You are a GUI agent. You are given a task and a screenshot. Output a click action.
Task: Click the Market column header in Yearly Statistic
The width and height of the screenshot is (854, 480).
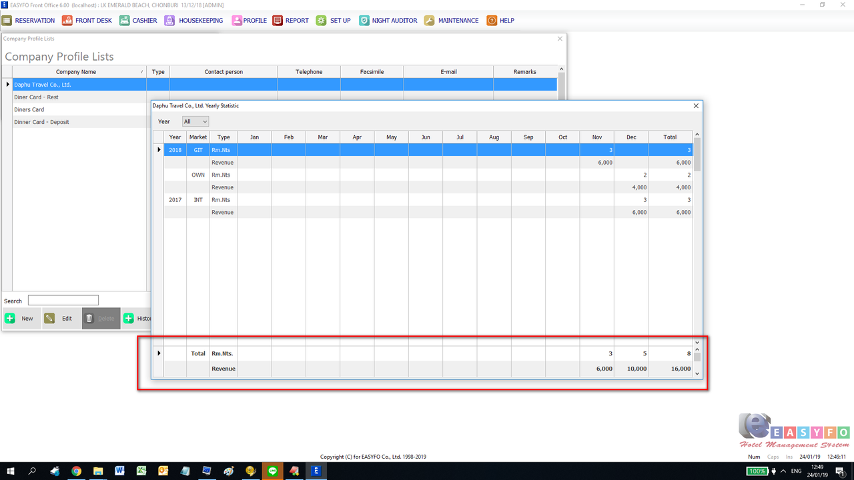[x=198, y=137]
